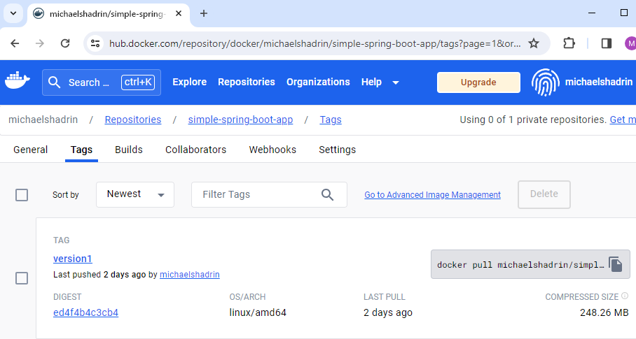This screenshot has height=339, width=636.
Task: Click the Docker Hub search box
Action: (x=102, y=82)
